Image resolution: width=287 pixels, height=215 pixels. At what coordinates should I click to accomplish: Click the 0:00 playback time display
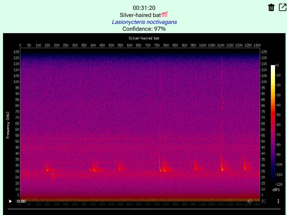tap(21, 201)
